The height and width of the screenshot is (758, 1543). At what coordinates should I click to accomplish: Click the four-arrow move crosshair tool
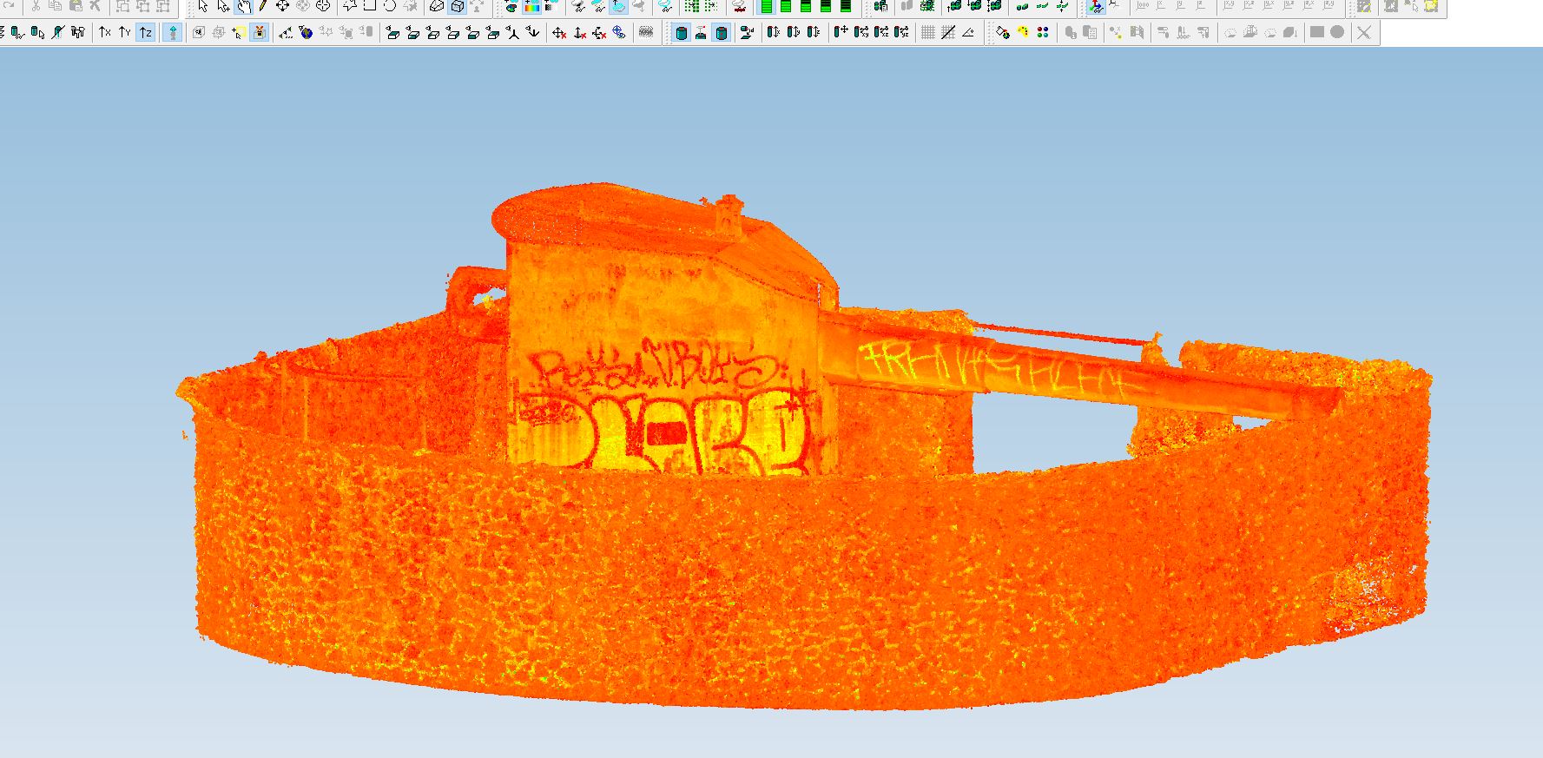pos(282,6)
